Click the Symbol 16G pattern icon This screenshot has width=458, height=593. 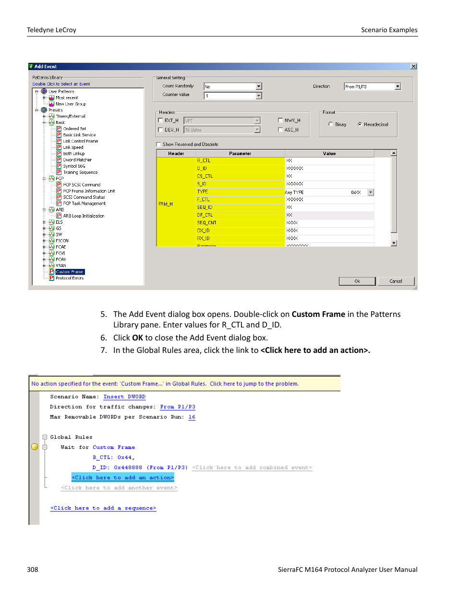[x=59, y=166]
